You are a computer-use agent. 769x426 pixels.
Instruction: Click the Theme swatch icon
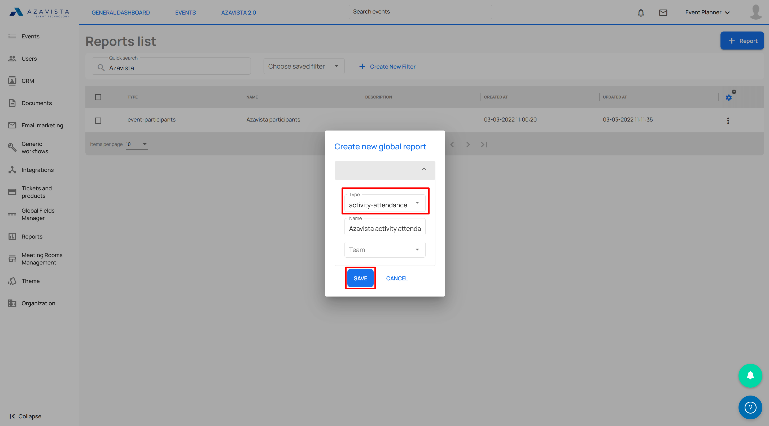click(12, 281)
